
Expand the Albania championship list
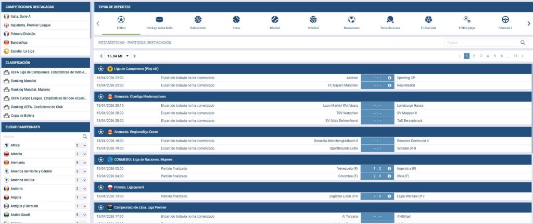[85, 154]
